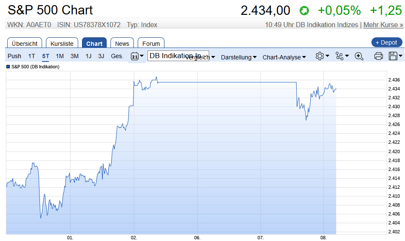Select the 1T time range

[x=31, y=56]
